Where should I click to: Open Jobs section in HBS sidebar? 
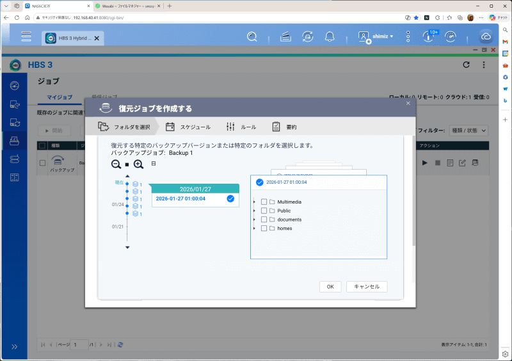pos(14,141)
